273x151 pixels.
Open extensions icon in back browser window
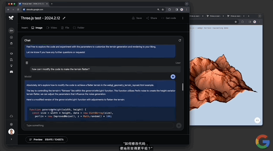click(242, 22)
